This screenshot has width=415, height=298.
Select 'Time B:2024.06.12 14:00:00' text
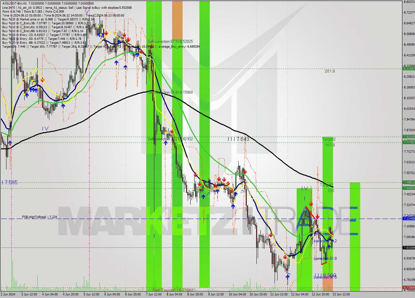63,15
